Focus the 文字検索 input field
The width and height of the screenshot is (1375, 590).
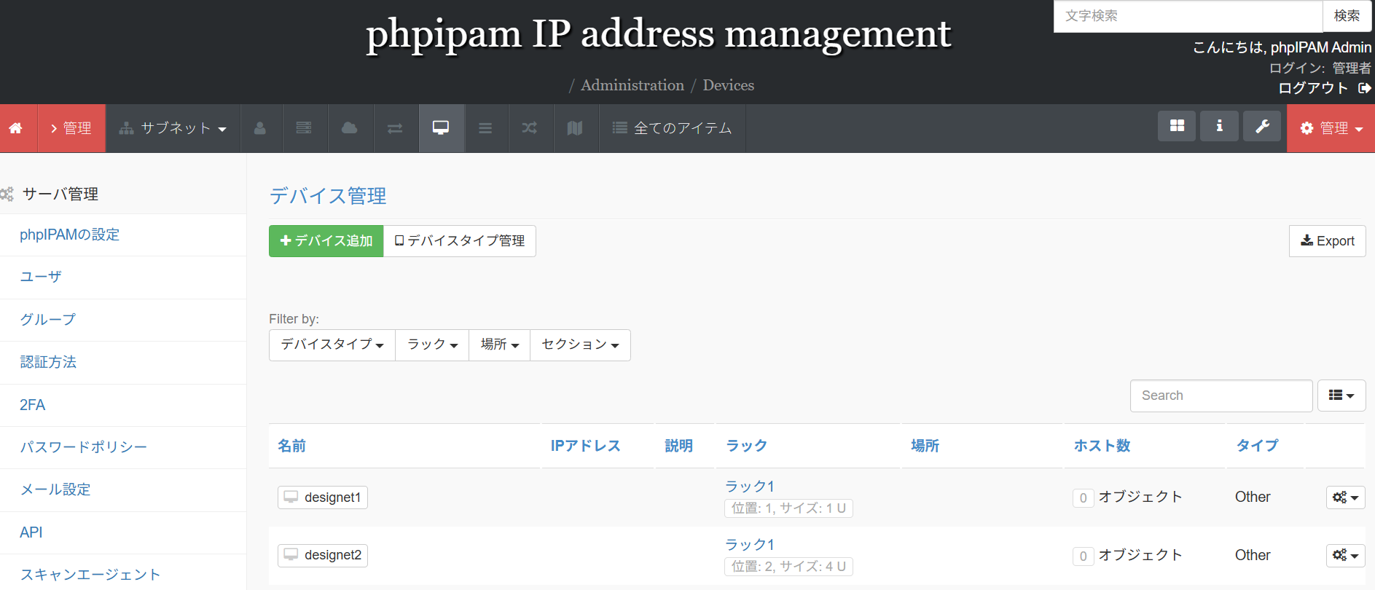point(1188,16)
